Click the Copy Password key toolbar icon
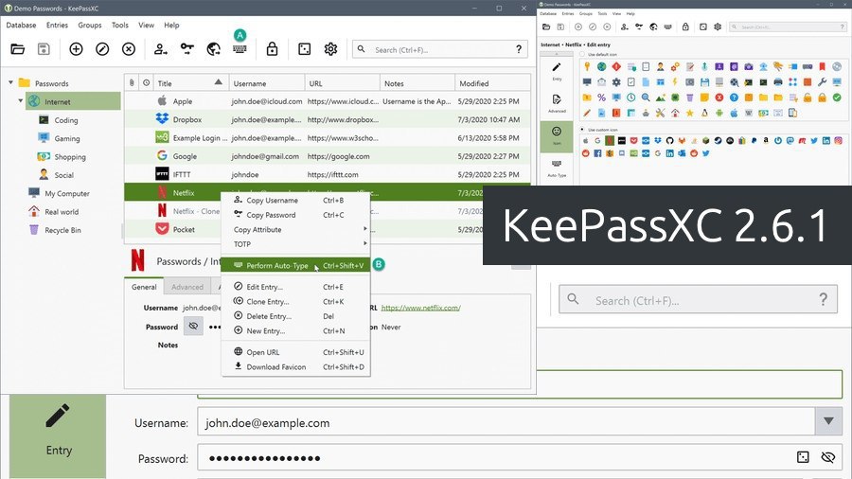This screenshot has height=479, width=852. click(x=186, y=49)
